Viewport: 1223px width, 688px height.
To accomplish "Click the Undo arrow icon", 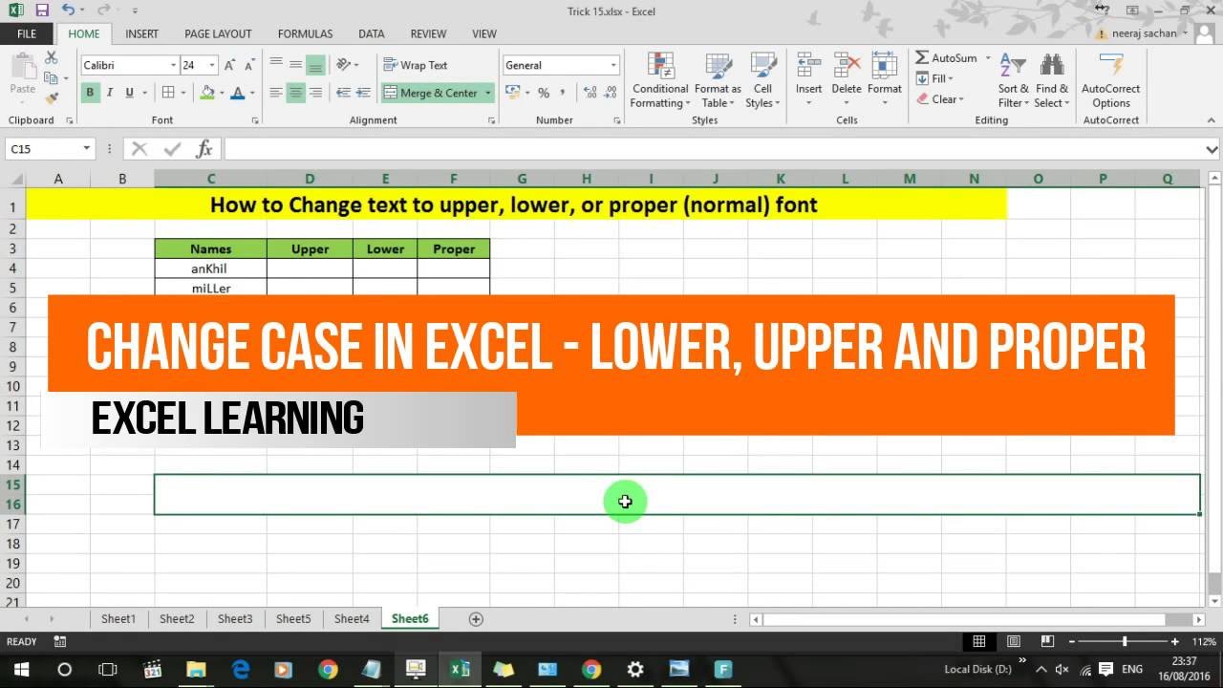I will [x=69, y=11].
